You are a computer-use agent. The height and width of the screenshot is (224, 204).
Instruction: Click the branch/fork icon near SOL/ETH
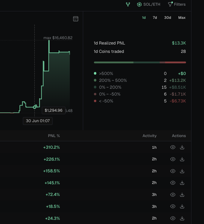click(x=128, y=4)
